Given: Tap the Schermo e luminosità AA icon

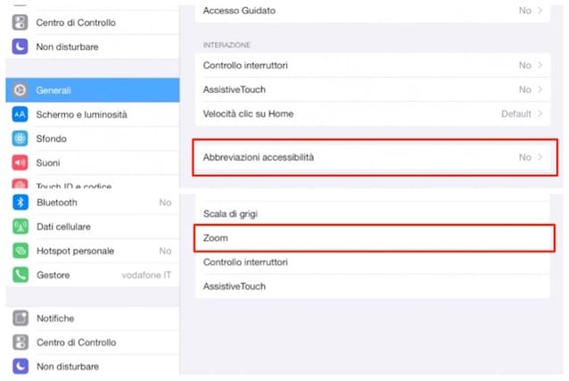Looking at the screenshot, I should (20, 114).
